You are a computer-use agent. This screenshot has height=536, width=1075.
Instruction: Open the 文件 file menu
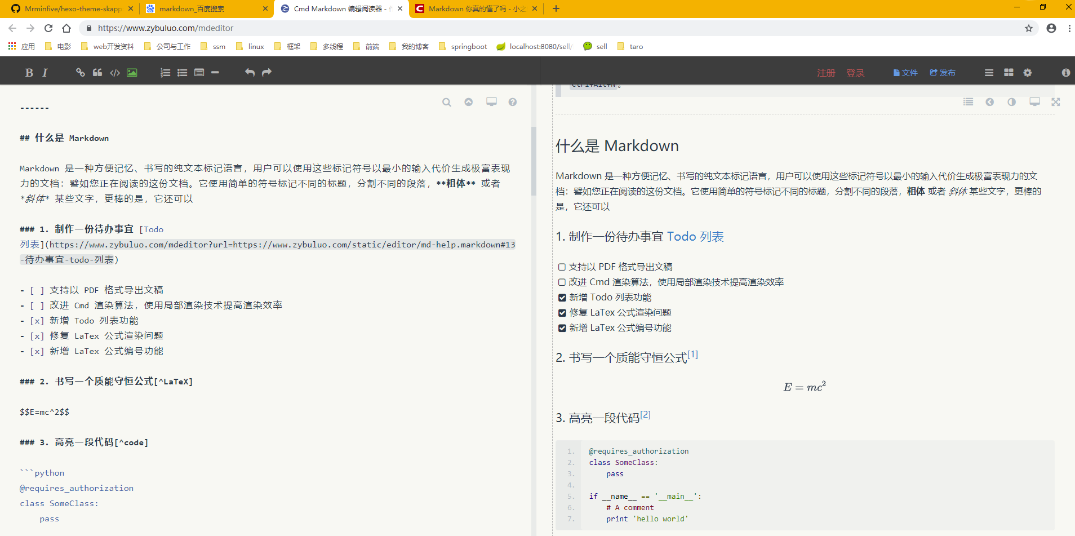click(905, 73)
